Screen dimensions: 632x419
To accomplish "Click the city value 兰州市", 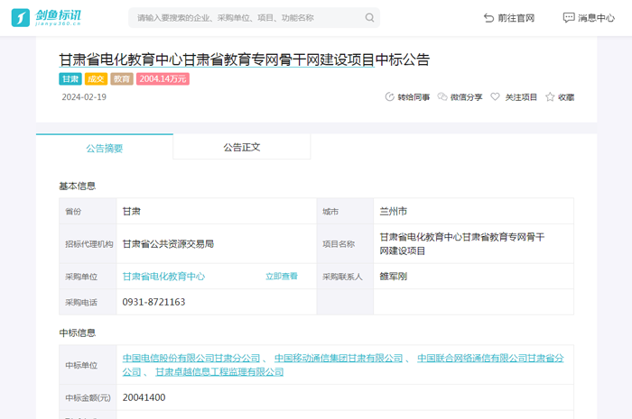I will [393, 211].
